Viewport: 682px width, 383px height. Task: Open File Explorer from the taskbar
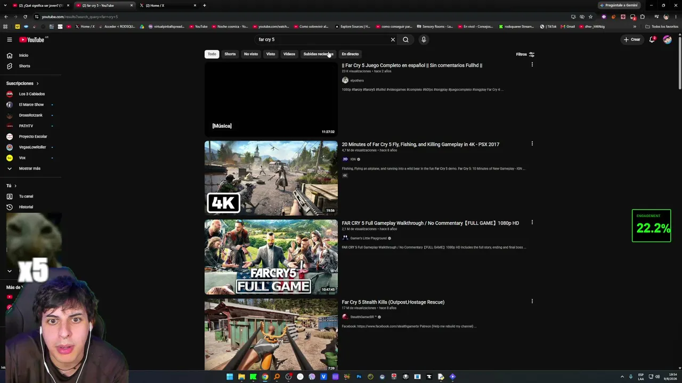click(241, 377)
